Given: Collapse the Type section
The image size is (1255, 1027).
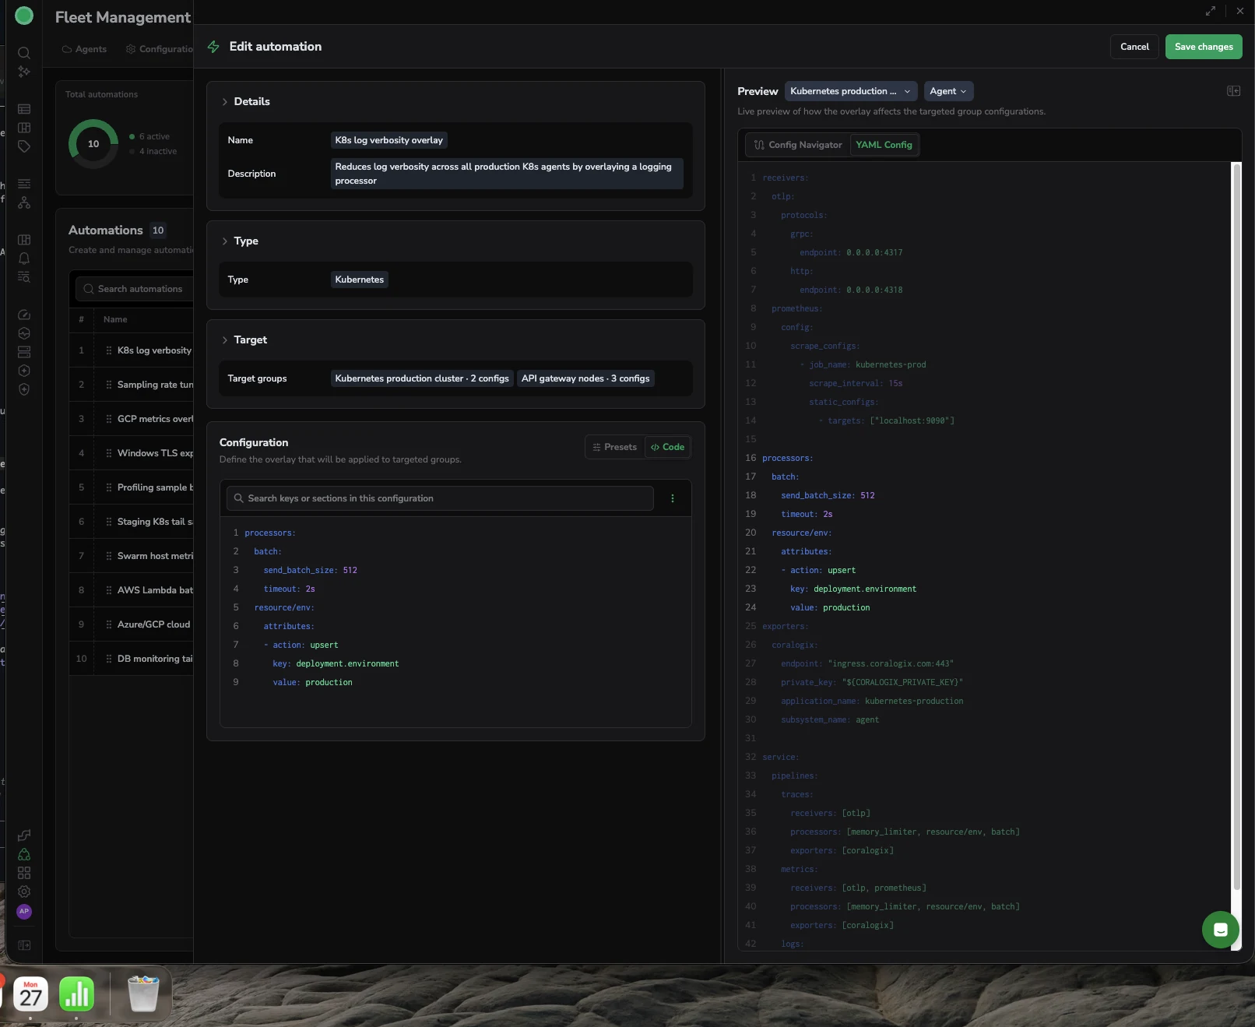Looking at the screenshot, I should (x=225, y=241).
